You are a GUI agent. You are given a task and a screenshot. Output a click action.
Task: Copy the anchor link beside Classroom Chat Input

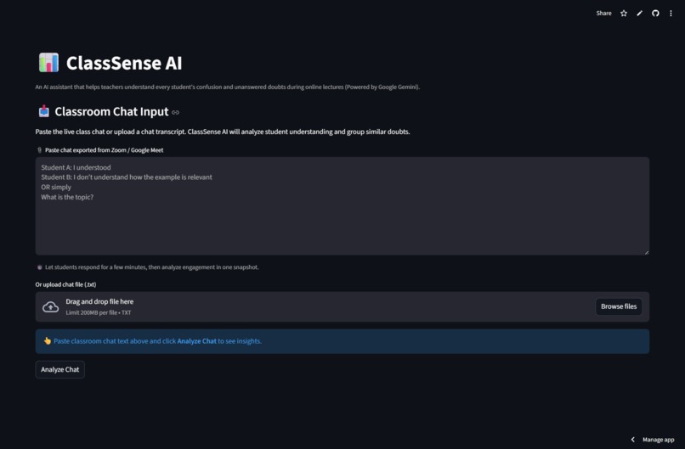point(175,113)
